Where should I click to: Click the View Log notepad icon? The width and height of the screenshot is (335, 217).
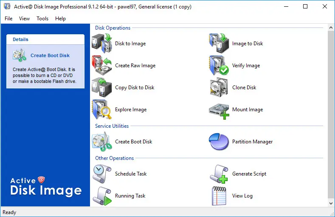click(219, 196)
